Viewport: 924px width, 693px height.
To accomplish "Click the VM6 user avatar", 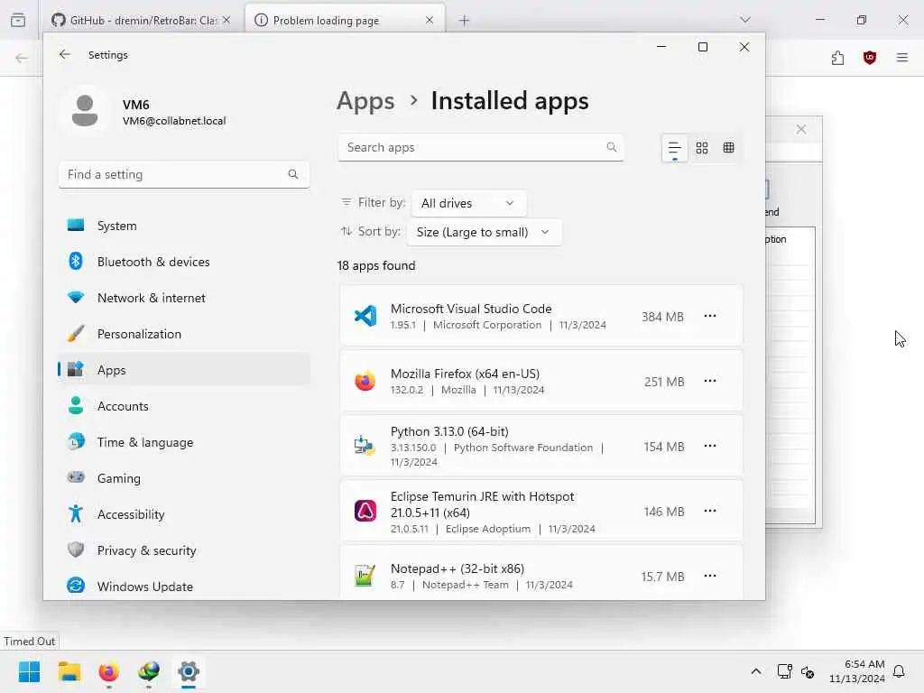I will click(85, 111).
